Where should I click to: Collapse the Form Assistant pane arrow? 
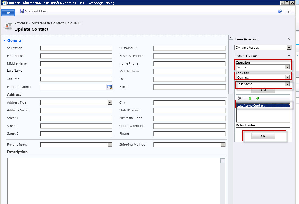289,39
